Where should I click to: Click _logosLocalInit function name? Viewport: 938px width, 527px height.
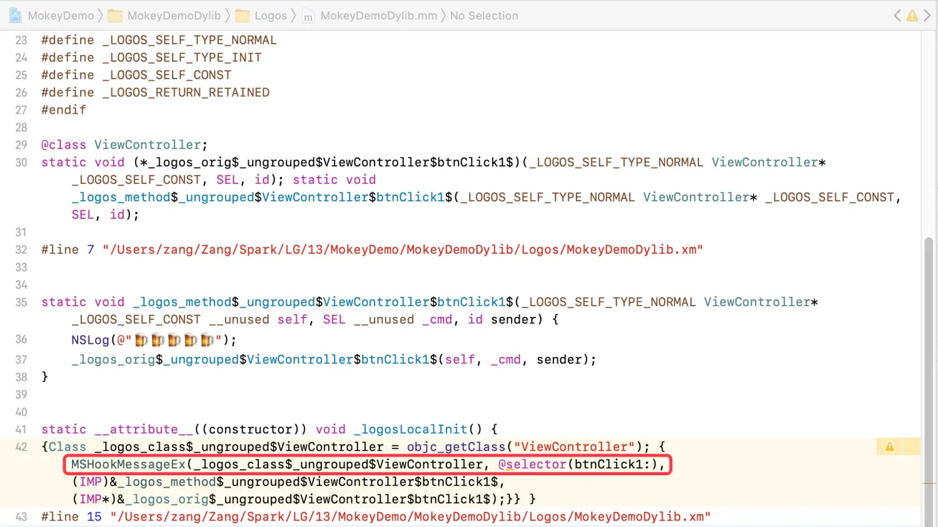(410, 429)
